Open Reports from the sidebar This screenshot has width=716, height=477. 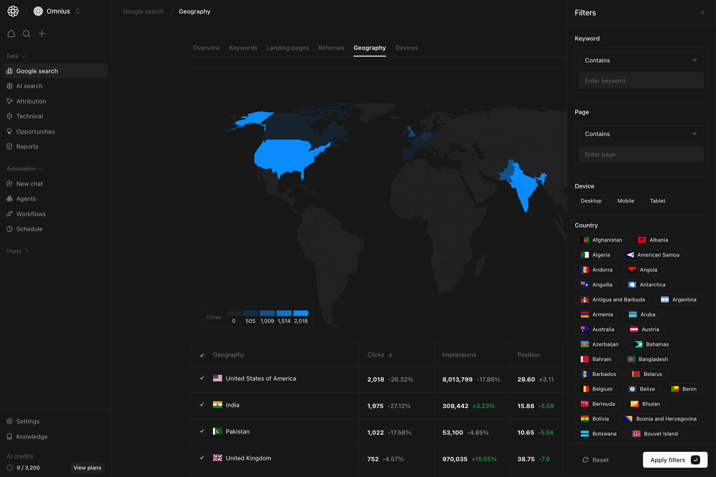(28, 146)
